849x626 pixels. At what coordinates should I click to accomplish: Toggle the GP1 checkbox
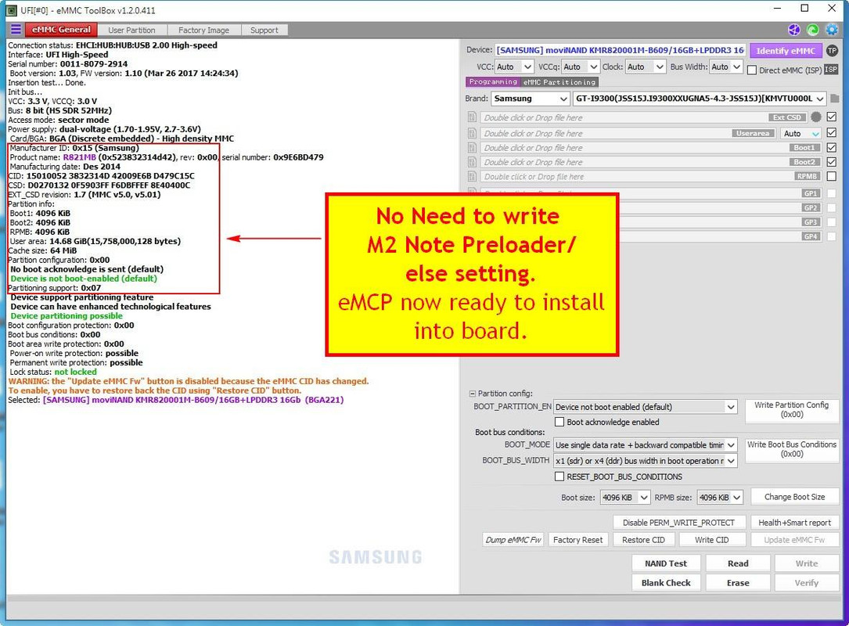click(x=832, y=193)
